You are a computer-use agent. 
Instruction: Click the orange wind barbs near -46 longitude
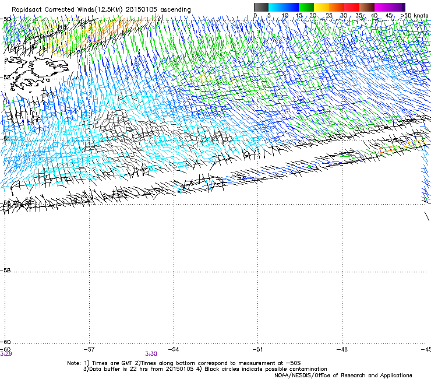[390, 149]
